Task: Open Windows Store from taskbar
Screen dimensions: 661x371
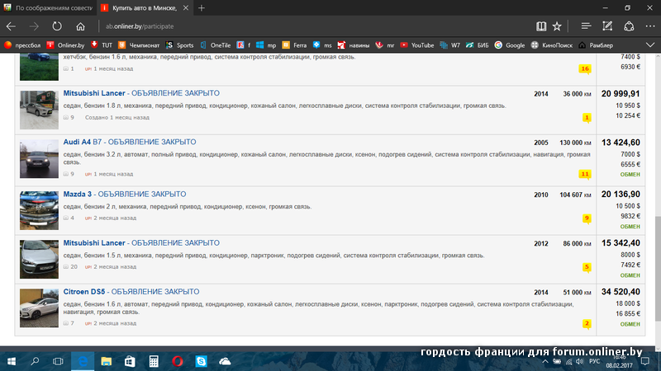Action: pos(130,361)
